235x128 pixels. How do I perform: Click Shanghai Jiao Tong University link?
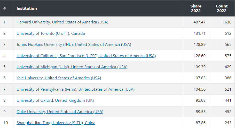click(x=56, y=123)
